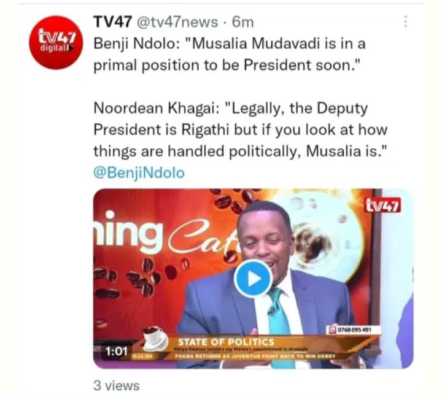The width and height of the screenshot is (442, 394).
Task: Click the TV47 account name
Action: tap(113, 21)
